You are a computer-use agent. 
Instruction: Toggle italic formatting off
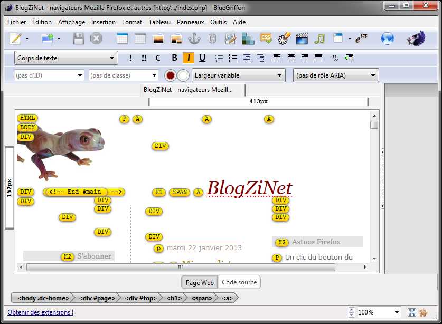pos(188,58)
